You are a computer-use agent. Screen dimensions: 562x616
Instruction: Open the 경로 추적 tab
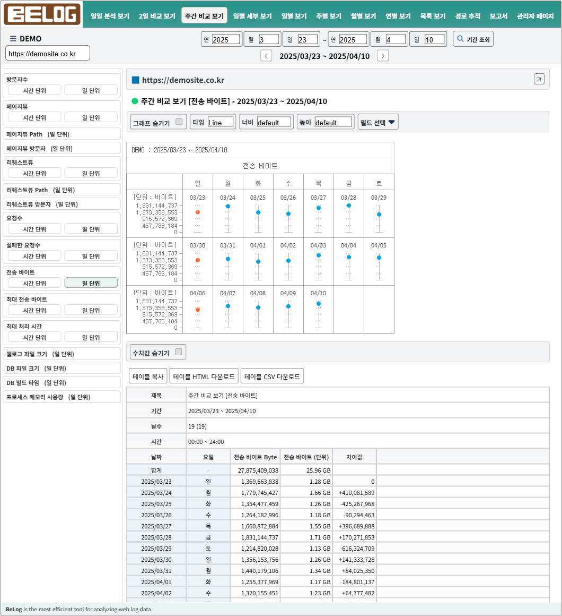468,16
